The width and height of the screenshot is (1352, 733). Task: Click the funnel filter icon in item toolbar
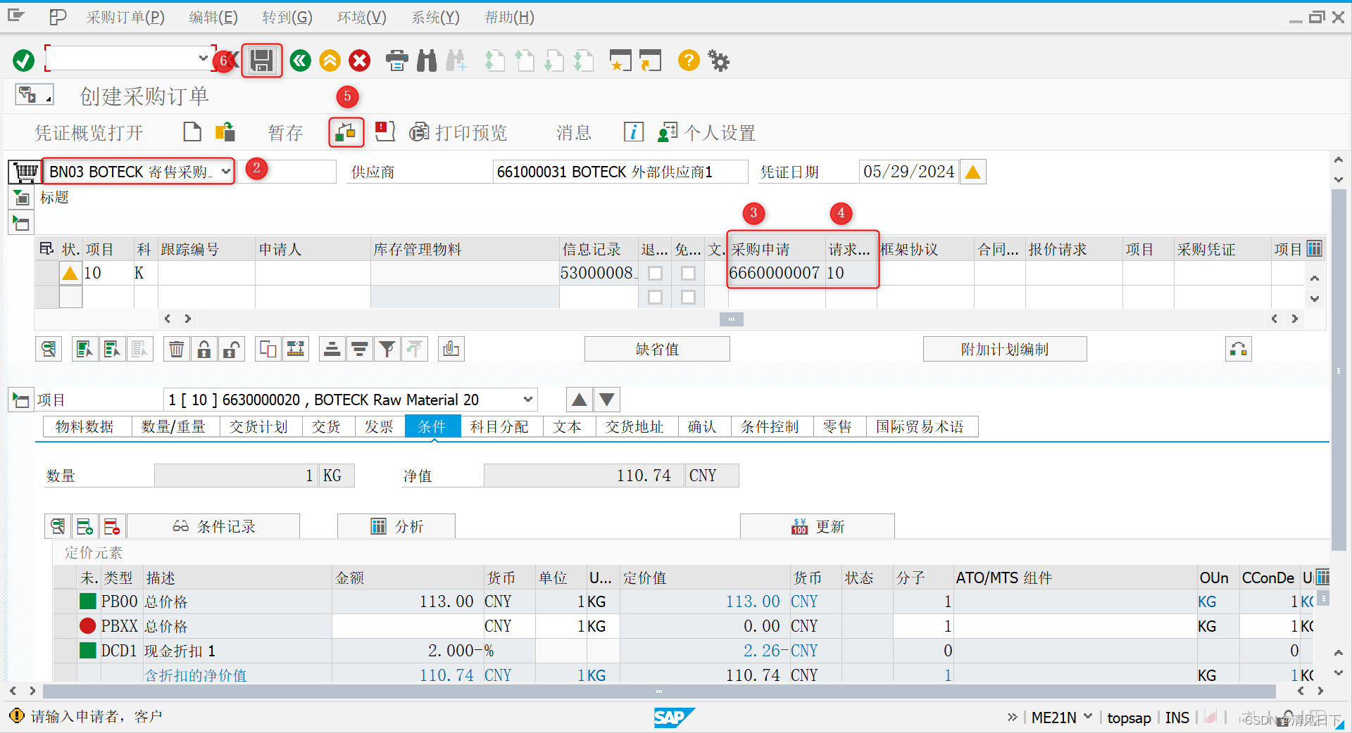coord(387,349)
